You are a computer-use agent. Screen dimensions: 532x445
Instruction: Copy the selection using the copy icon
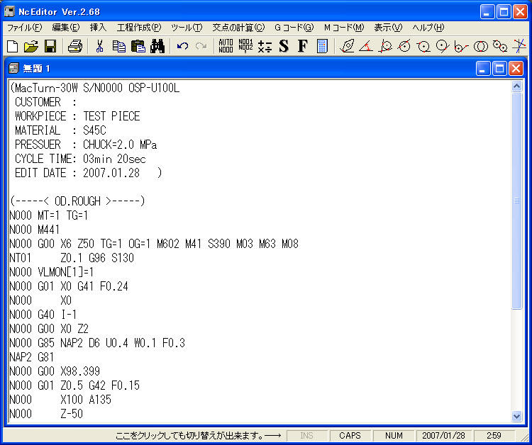118,46
